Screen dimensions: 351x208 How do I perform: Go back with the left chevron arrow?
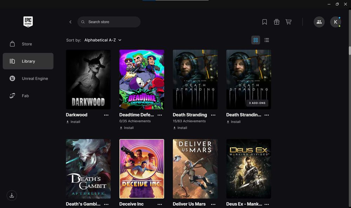point(70,22)
